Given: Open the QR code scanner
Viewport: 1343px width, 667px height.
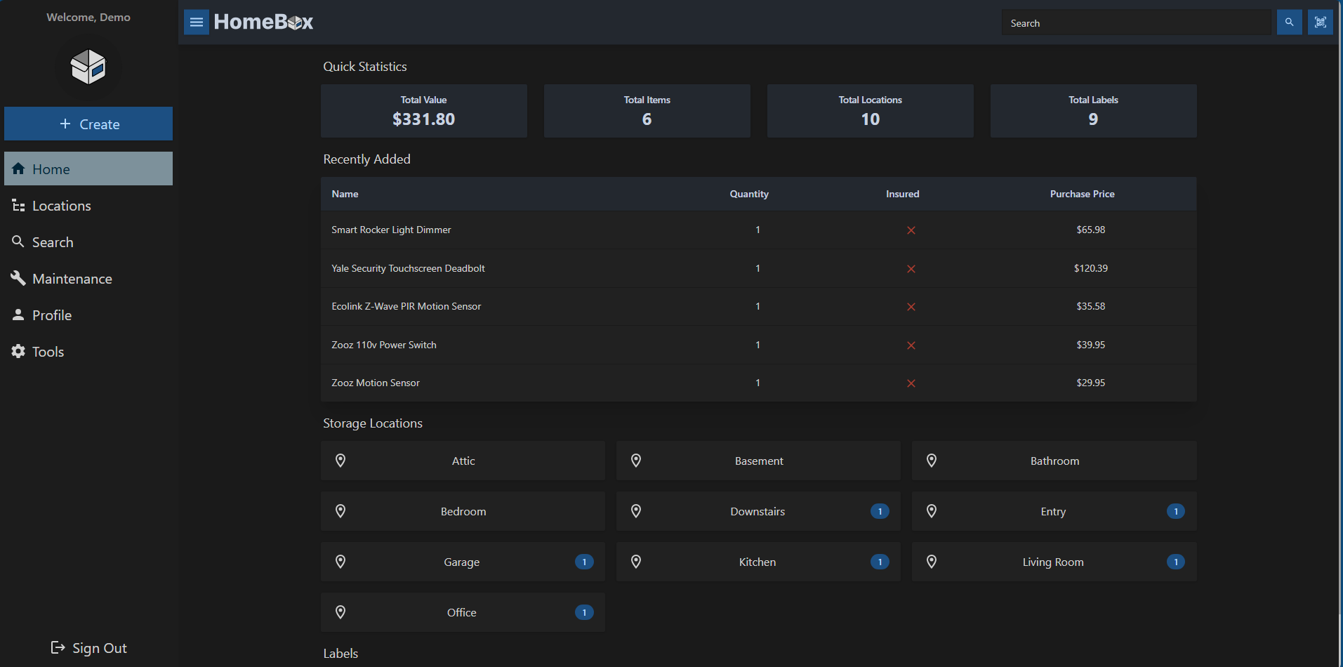Looking at the screenshot, I should pos(1321,22).
